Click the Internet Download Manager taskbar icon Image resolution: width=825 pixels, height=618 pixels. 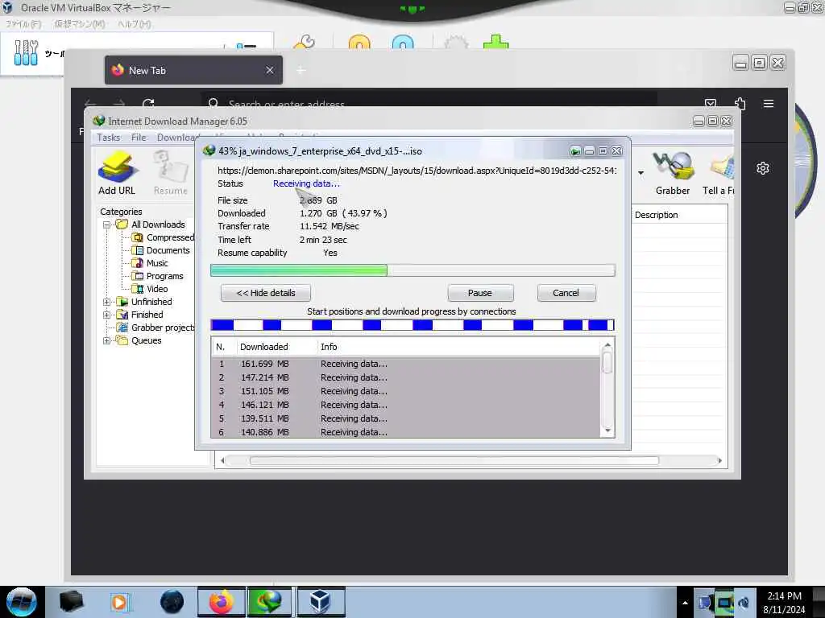[268, 602]
